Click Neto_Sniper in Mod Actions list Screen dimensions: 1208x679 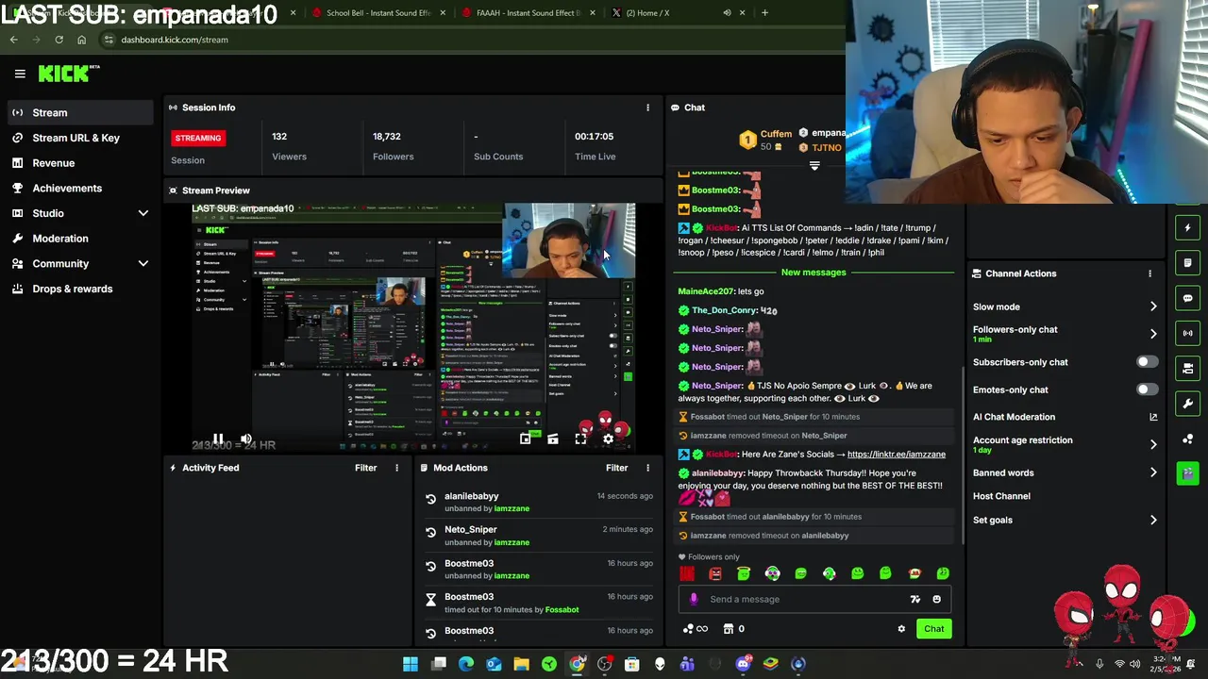coord(470,530)
